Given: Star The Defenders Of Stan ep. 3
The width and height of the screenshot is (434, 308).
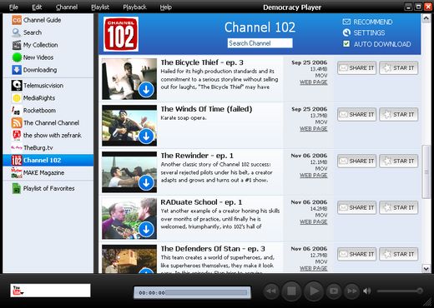Looking at the screenshot, I should [398, 255].
